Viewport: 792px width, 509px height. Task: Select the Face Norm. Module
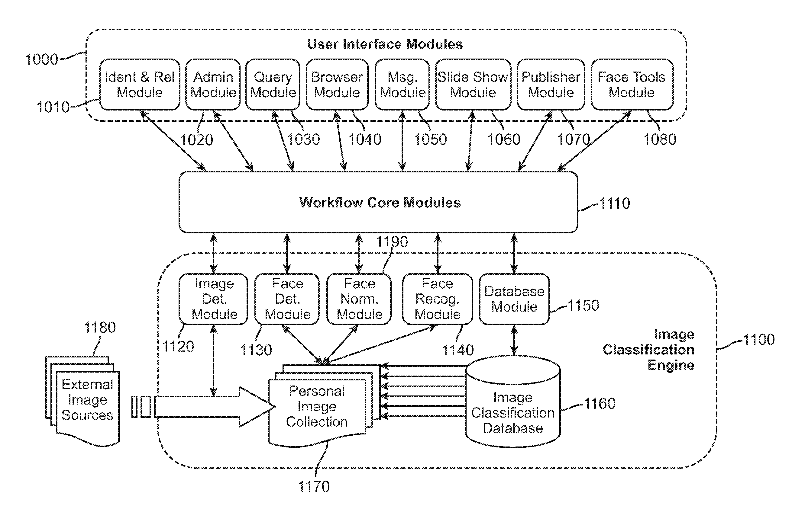pos(357,300)
